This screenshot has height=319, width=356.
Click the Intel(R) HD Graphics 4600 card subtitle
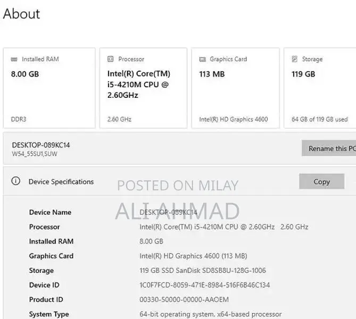pos(233,120)
